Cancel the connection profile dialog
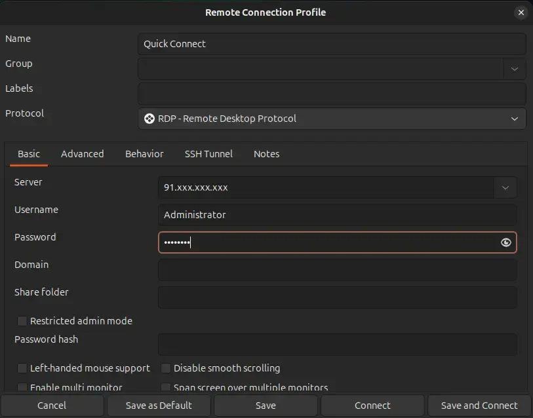The width and height of the screenshot is (533, 418). (x=52, y=406)
